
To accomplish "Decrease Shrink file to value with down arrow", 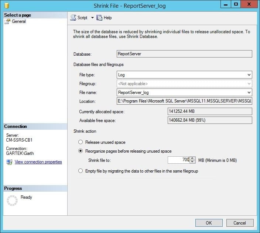I will tap(192, 161).
